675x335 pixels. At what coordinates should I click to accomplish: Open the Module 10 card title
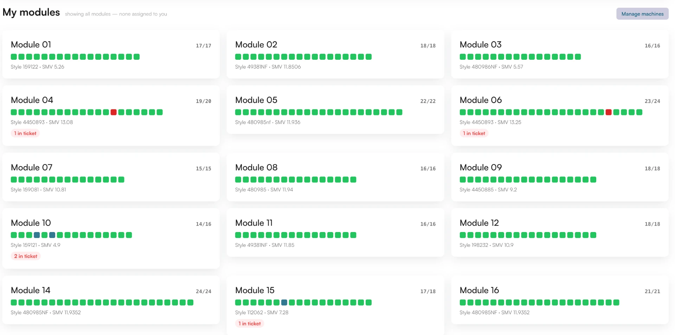31,223
